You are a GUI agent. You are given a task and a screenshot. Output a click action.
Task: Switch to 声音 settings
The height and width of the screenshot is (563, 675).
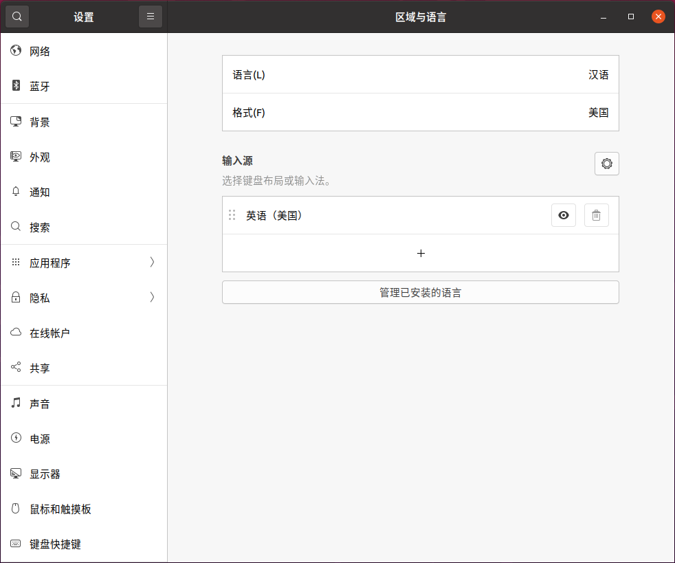pyautogui.click(x=84, y=403)
